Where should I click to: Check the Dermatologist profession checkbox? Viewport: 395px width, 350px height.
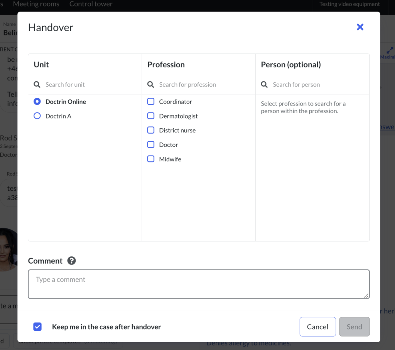(x=151, y=116)
